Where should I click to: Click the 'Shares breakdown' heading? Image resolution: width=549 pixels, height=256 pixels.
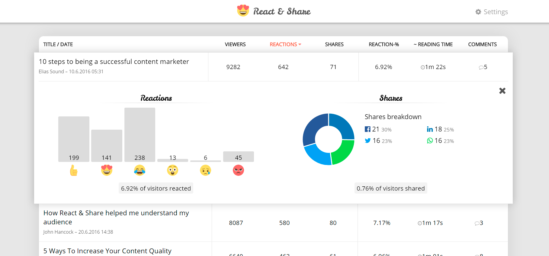pos(393,117)
